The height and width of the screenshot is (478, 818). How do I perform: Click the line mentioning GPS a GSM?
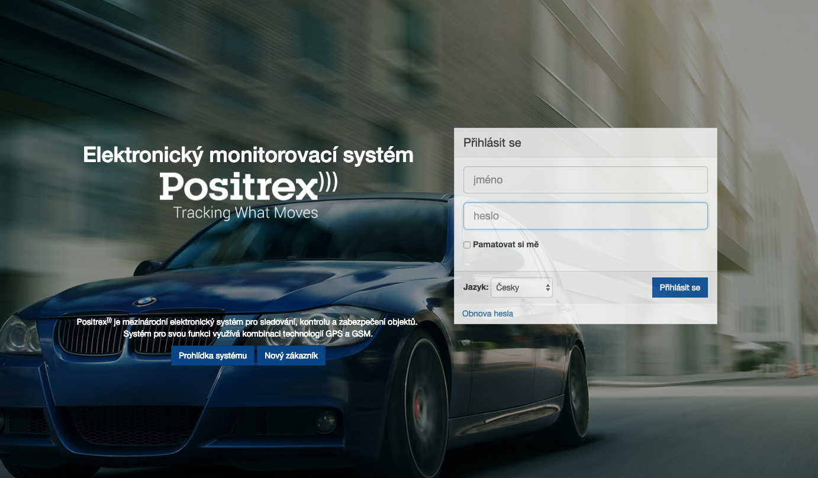coord(248,334)
